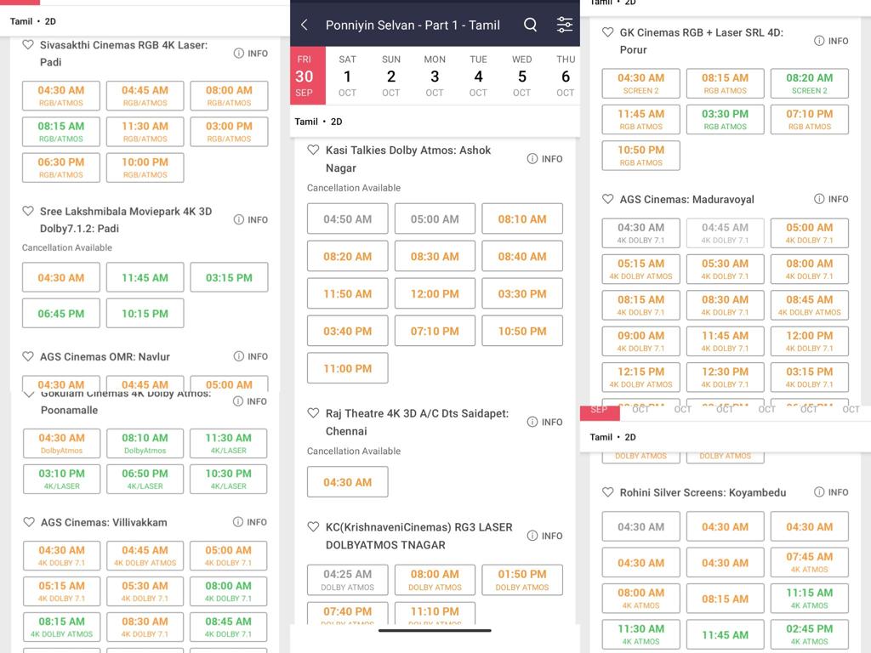Open INFO for Gokulam Cinemas Poonamalle
871x653 pixels.
pyautogui.click(x=249, y=401)
